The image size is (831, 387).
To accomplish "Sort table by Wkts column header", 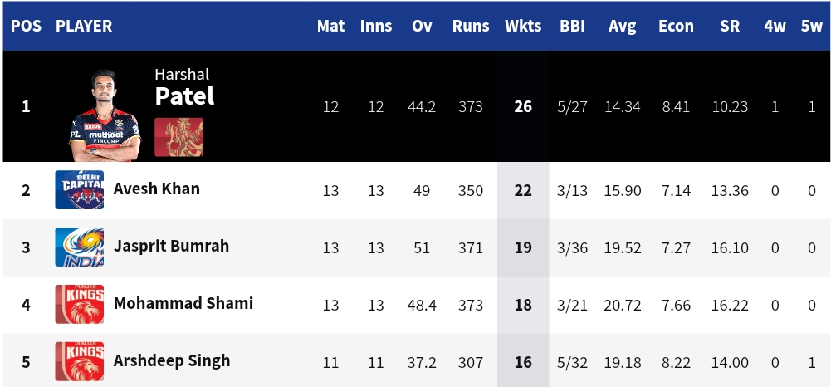I will [x=523, y=26].
